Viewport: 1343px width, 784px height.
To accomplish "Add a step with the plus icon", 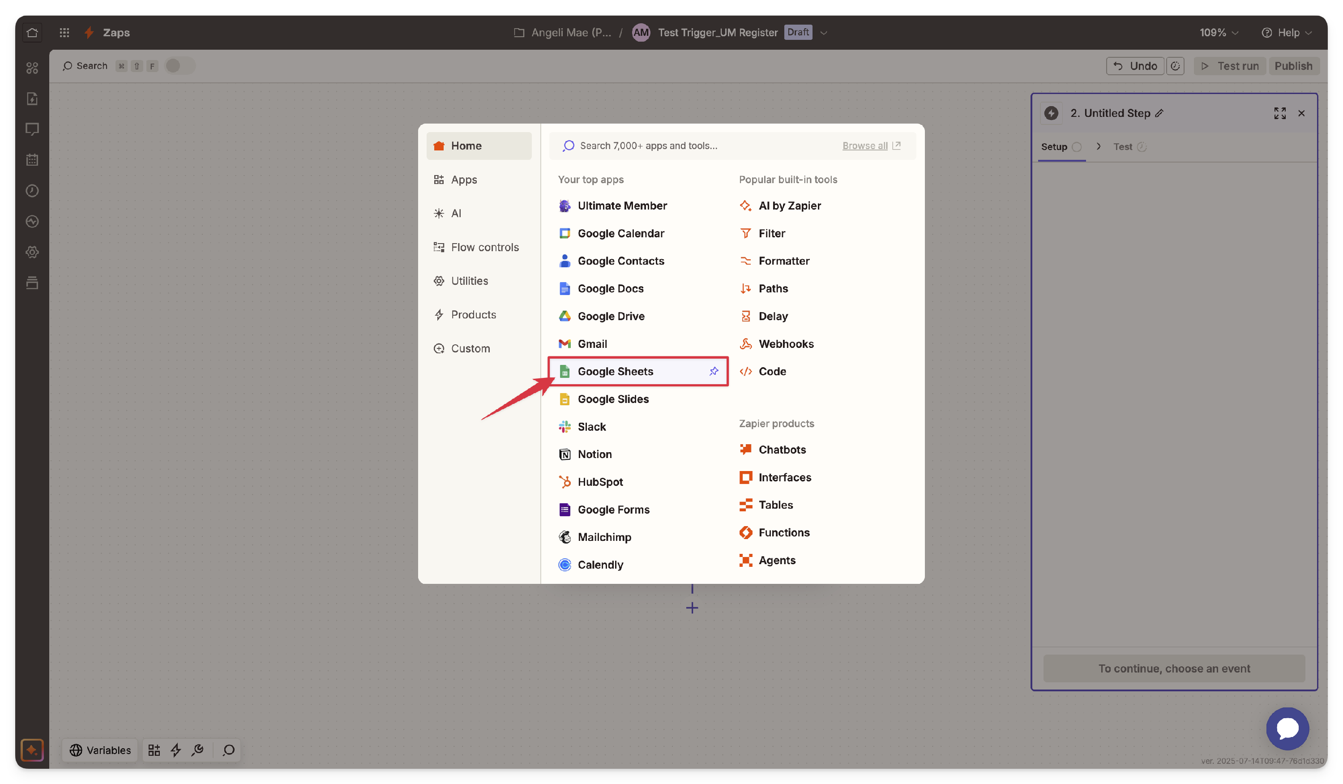I will 692,608.
